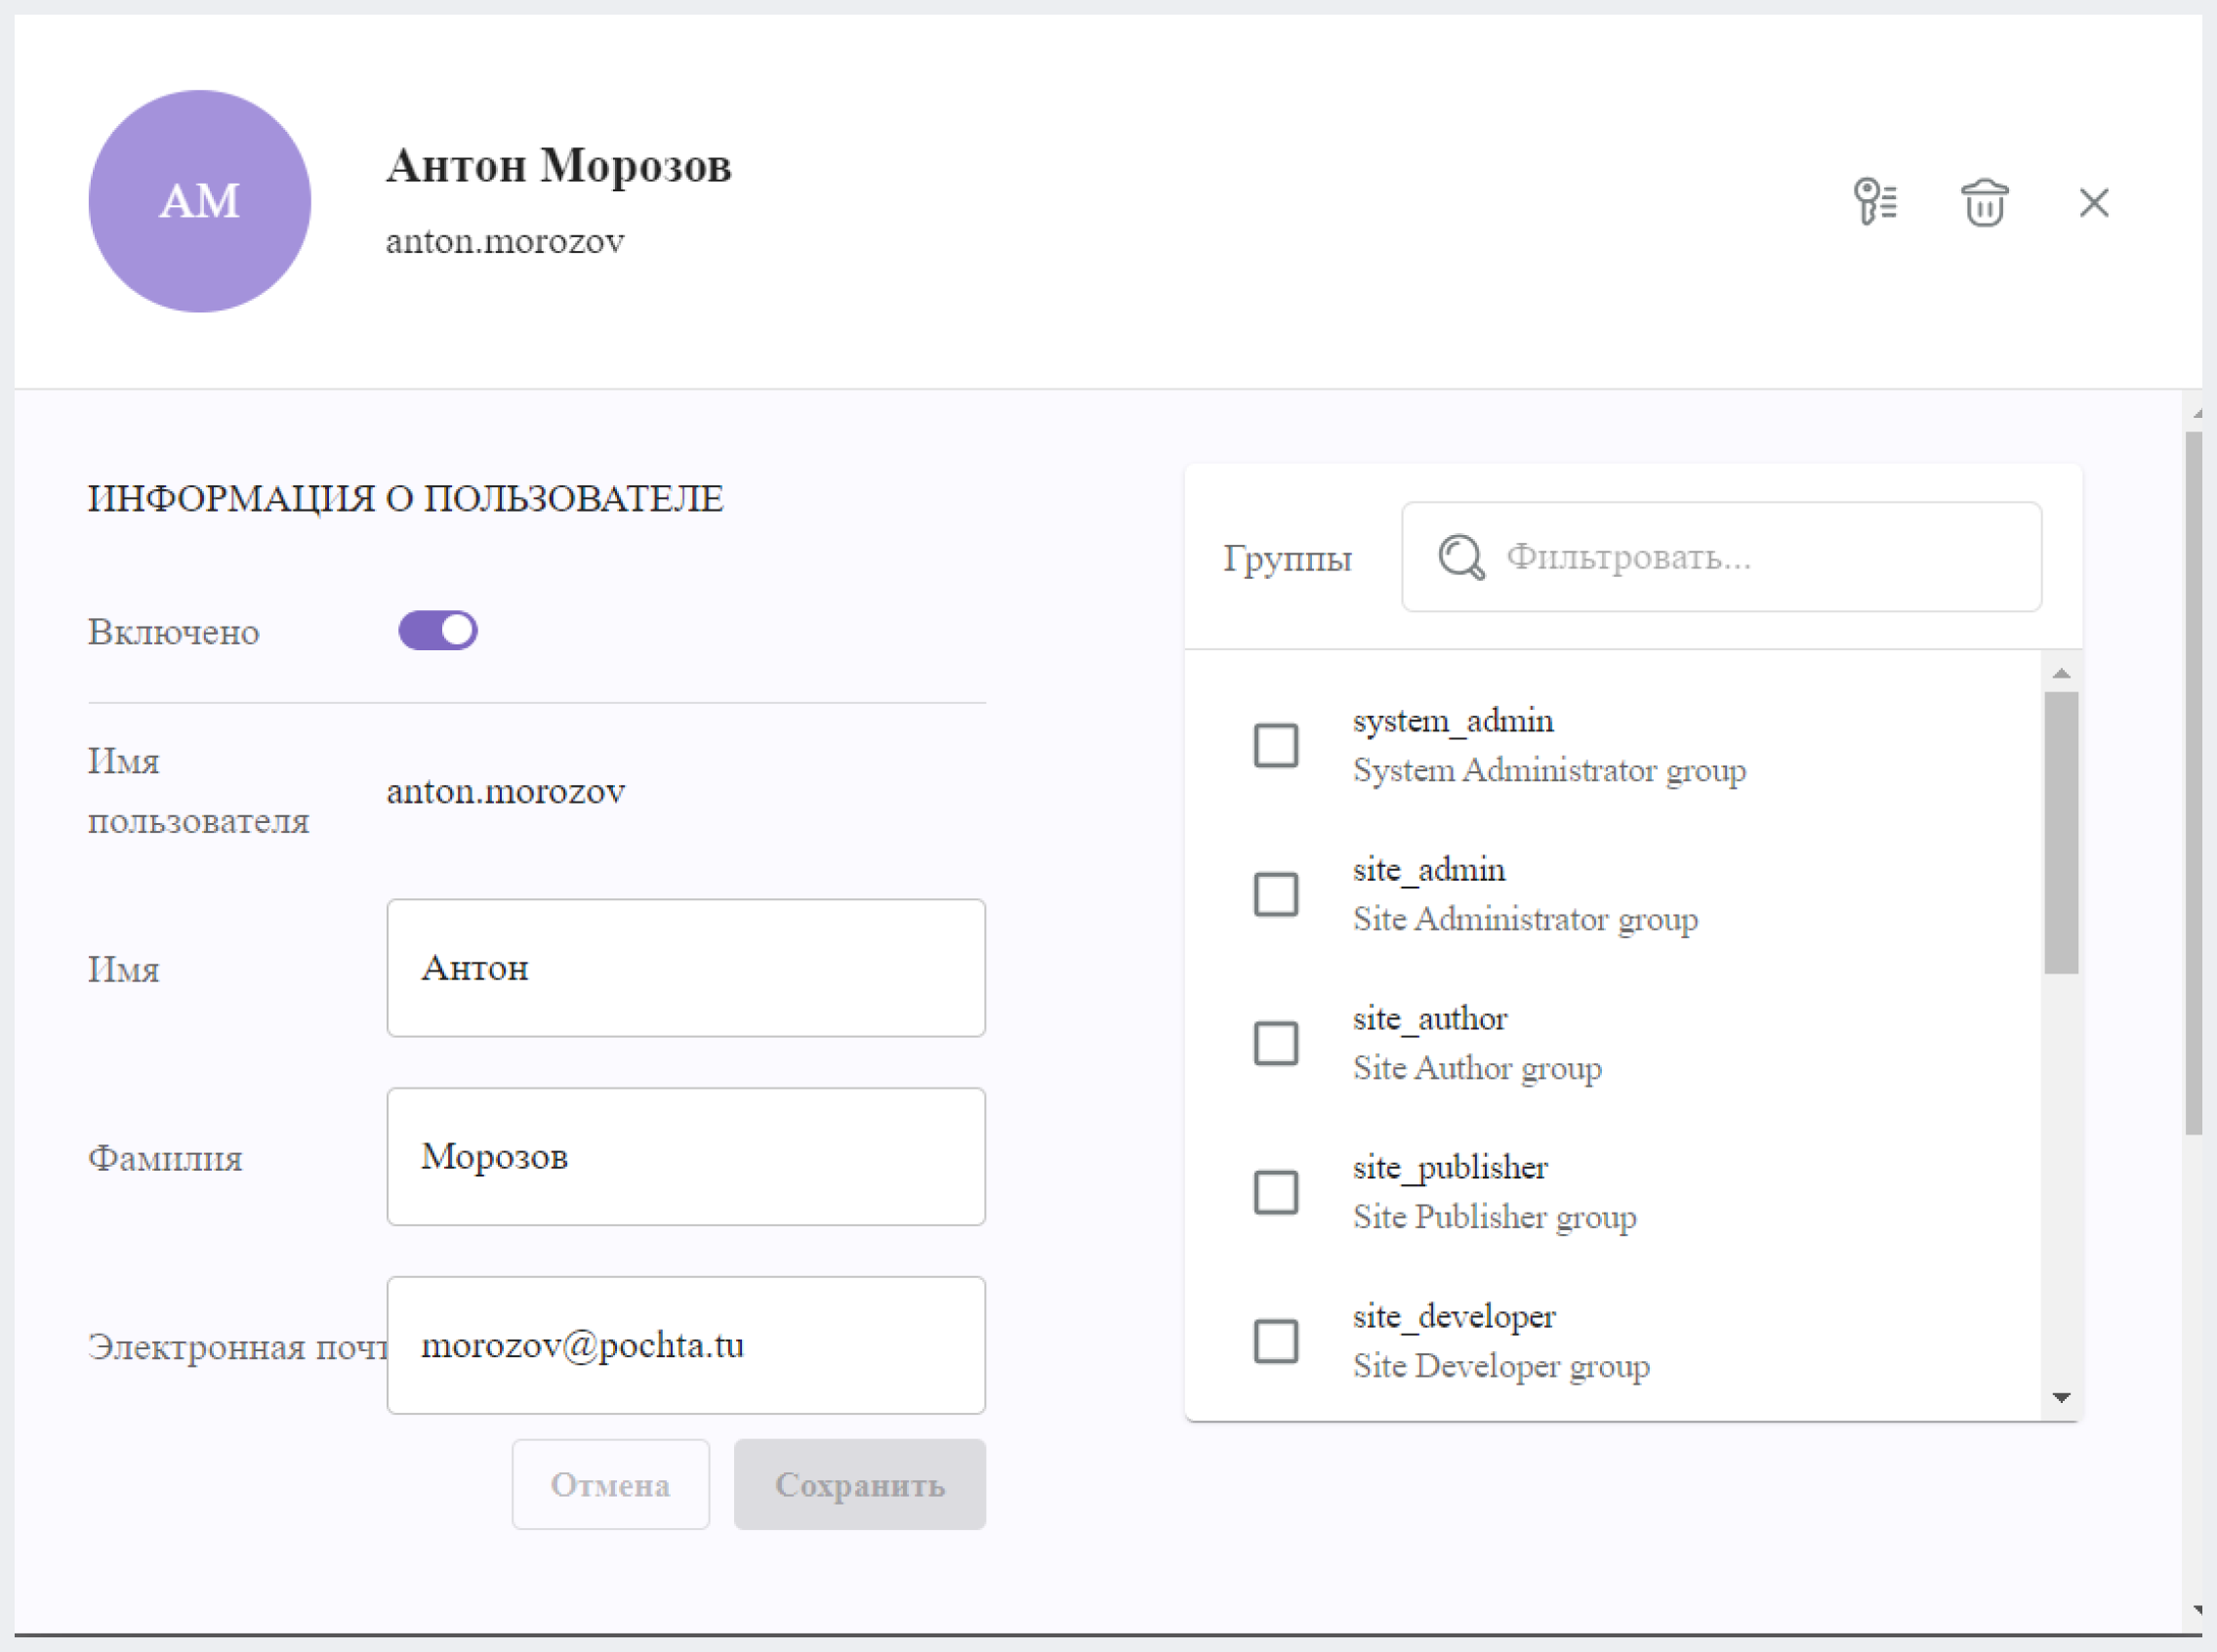Viewport: 2217px width, 1652px height.
Task: Click the Сохранить button
Action: [860, 1484]
